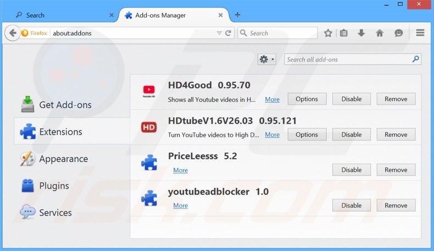Select the Add-ons Manager tab

pos(174,15)
